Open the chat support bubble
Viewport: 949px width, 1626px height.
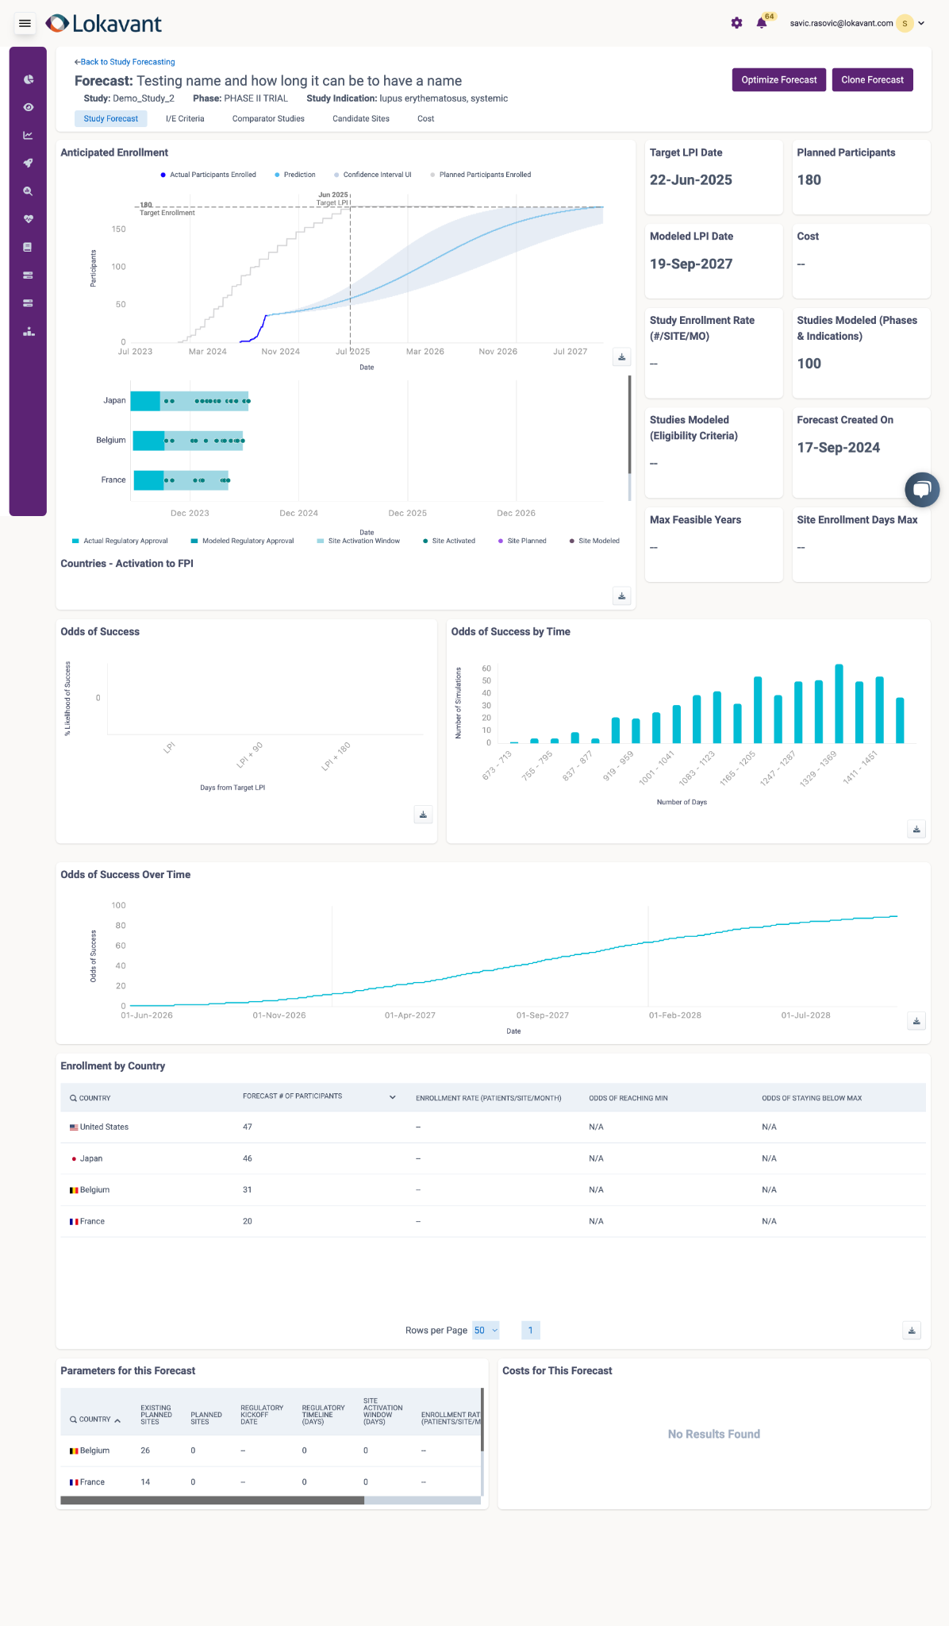[x=922, y=489]
